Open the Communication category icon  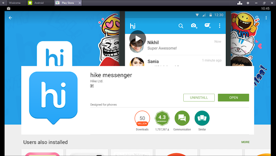coord(182,118)
